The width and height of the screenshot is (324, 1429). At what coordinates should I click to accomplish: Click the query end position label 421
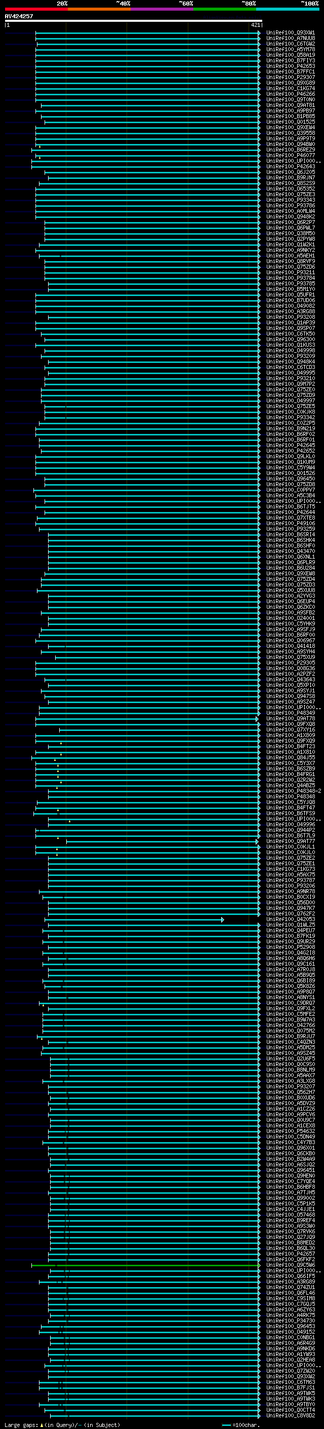tap(255, 25)
